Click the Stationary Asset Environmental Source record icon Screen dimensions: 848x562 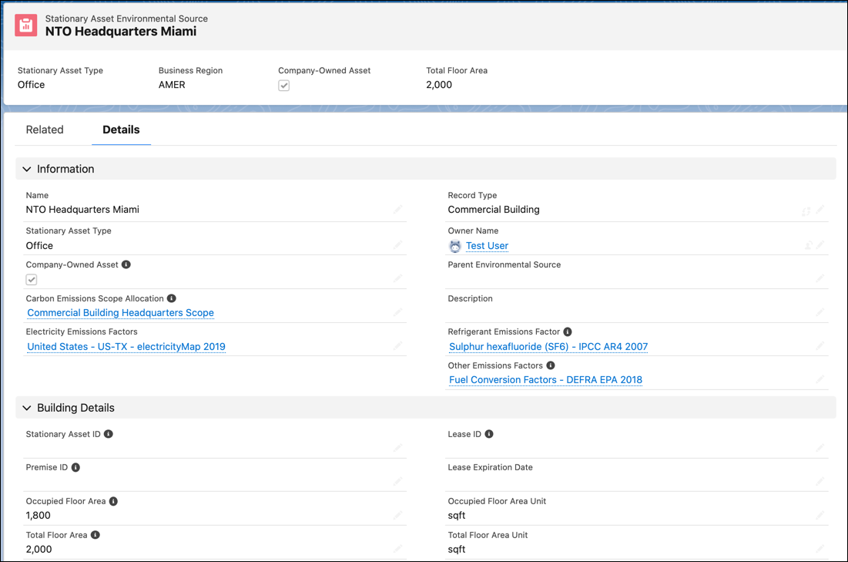(x=26, y=25)
